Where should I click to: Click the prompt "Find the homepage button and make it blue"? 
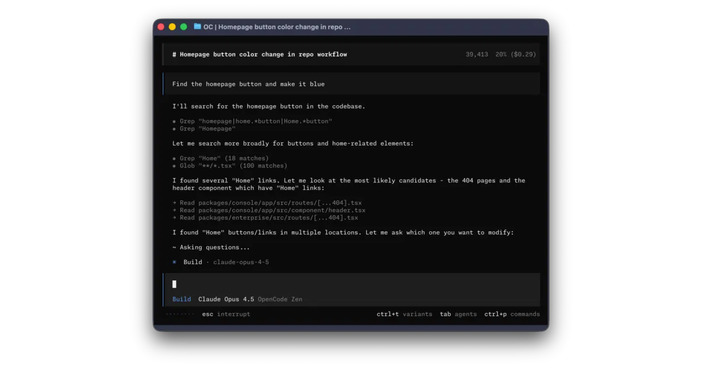tap(249, 84)
